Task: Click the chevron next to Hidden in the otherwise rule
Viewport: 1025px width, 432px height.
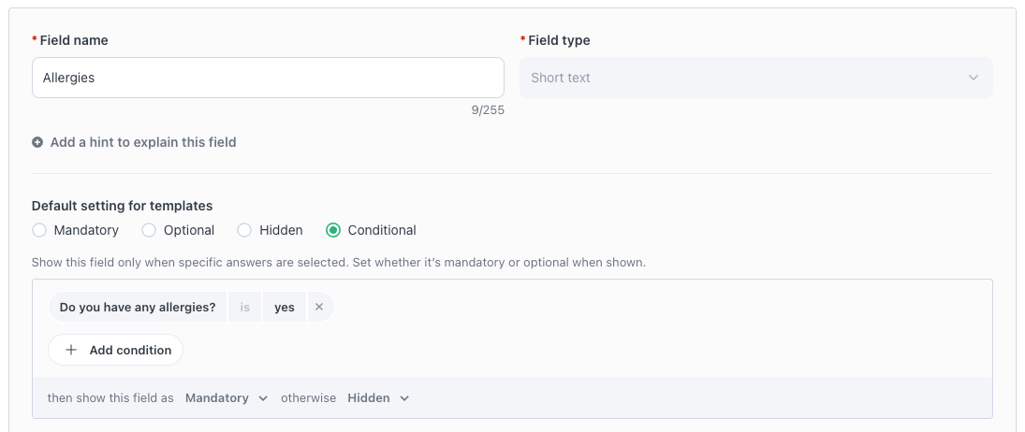Action: (404, 398)
